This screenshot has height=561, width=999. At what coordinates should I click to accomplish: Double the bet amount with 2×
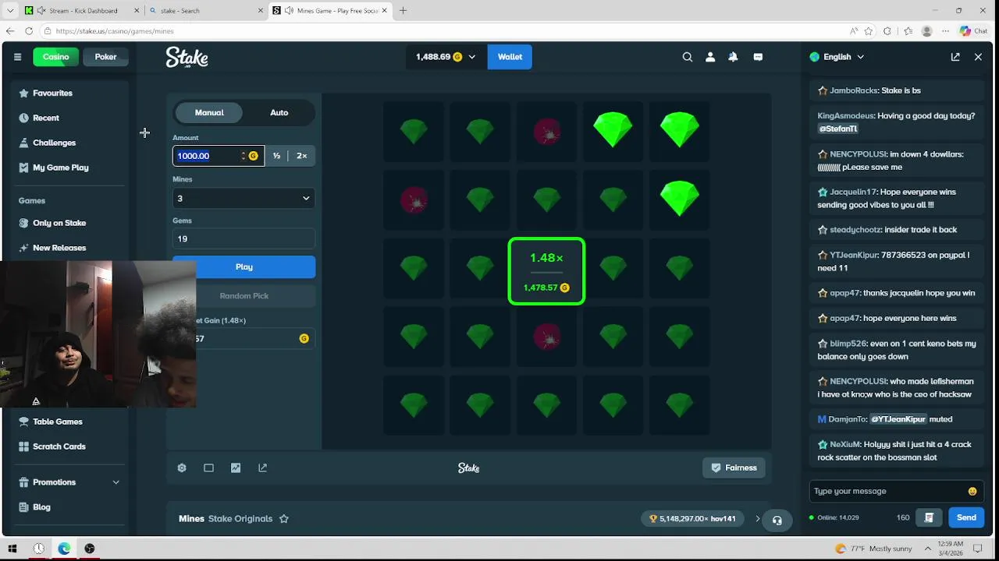[x=302, y=156]
